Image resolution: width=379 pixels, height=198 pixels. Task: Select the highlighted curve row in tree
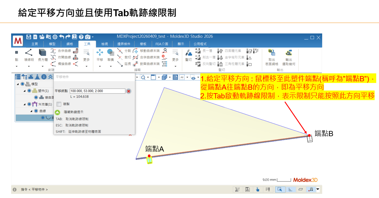34,118
